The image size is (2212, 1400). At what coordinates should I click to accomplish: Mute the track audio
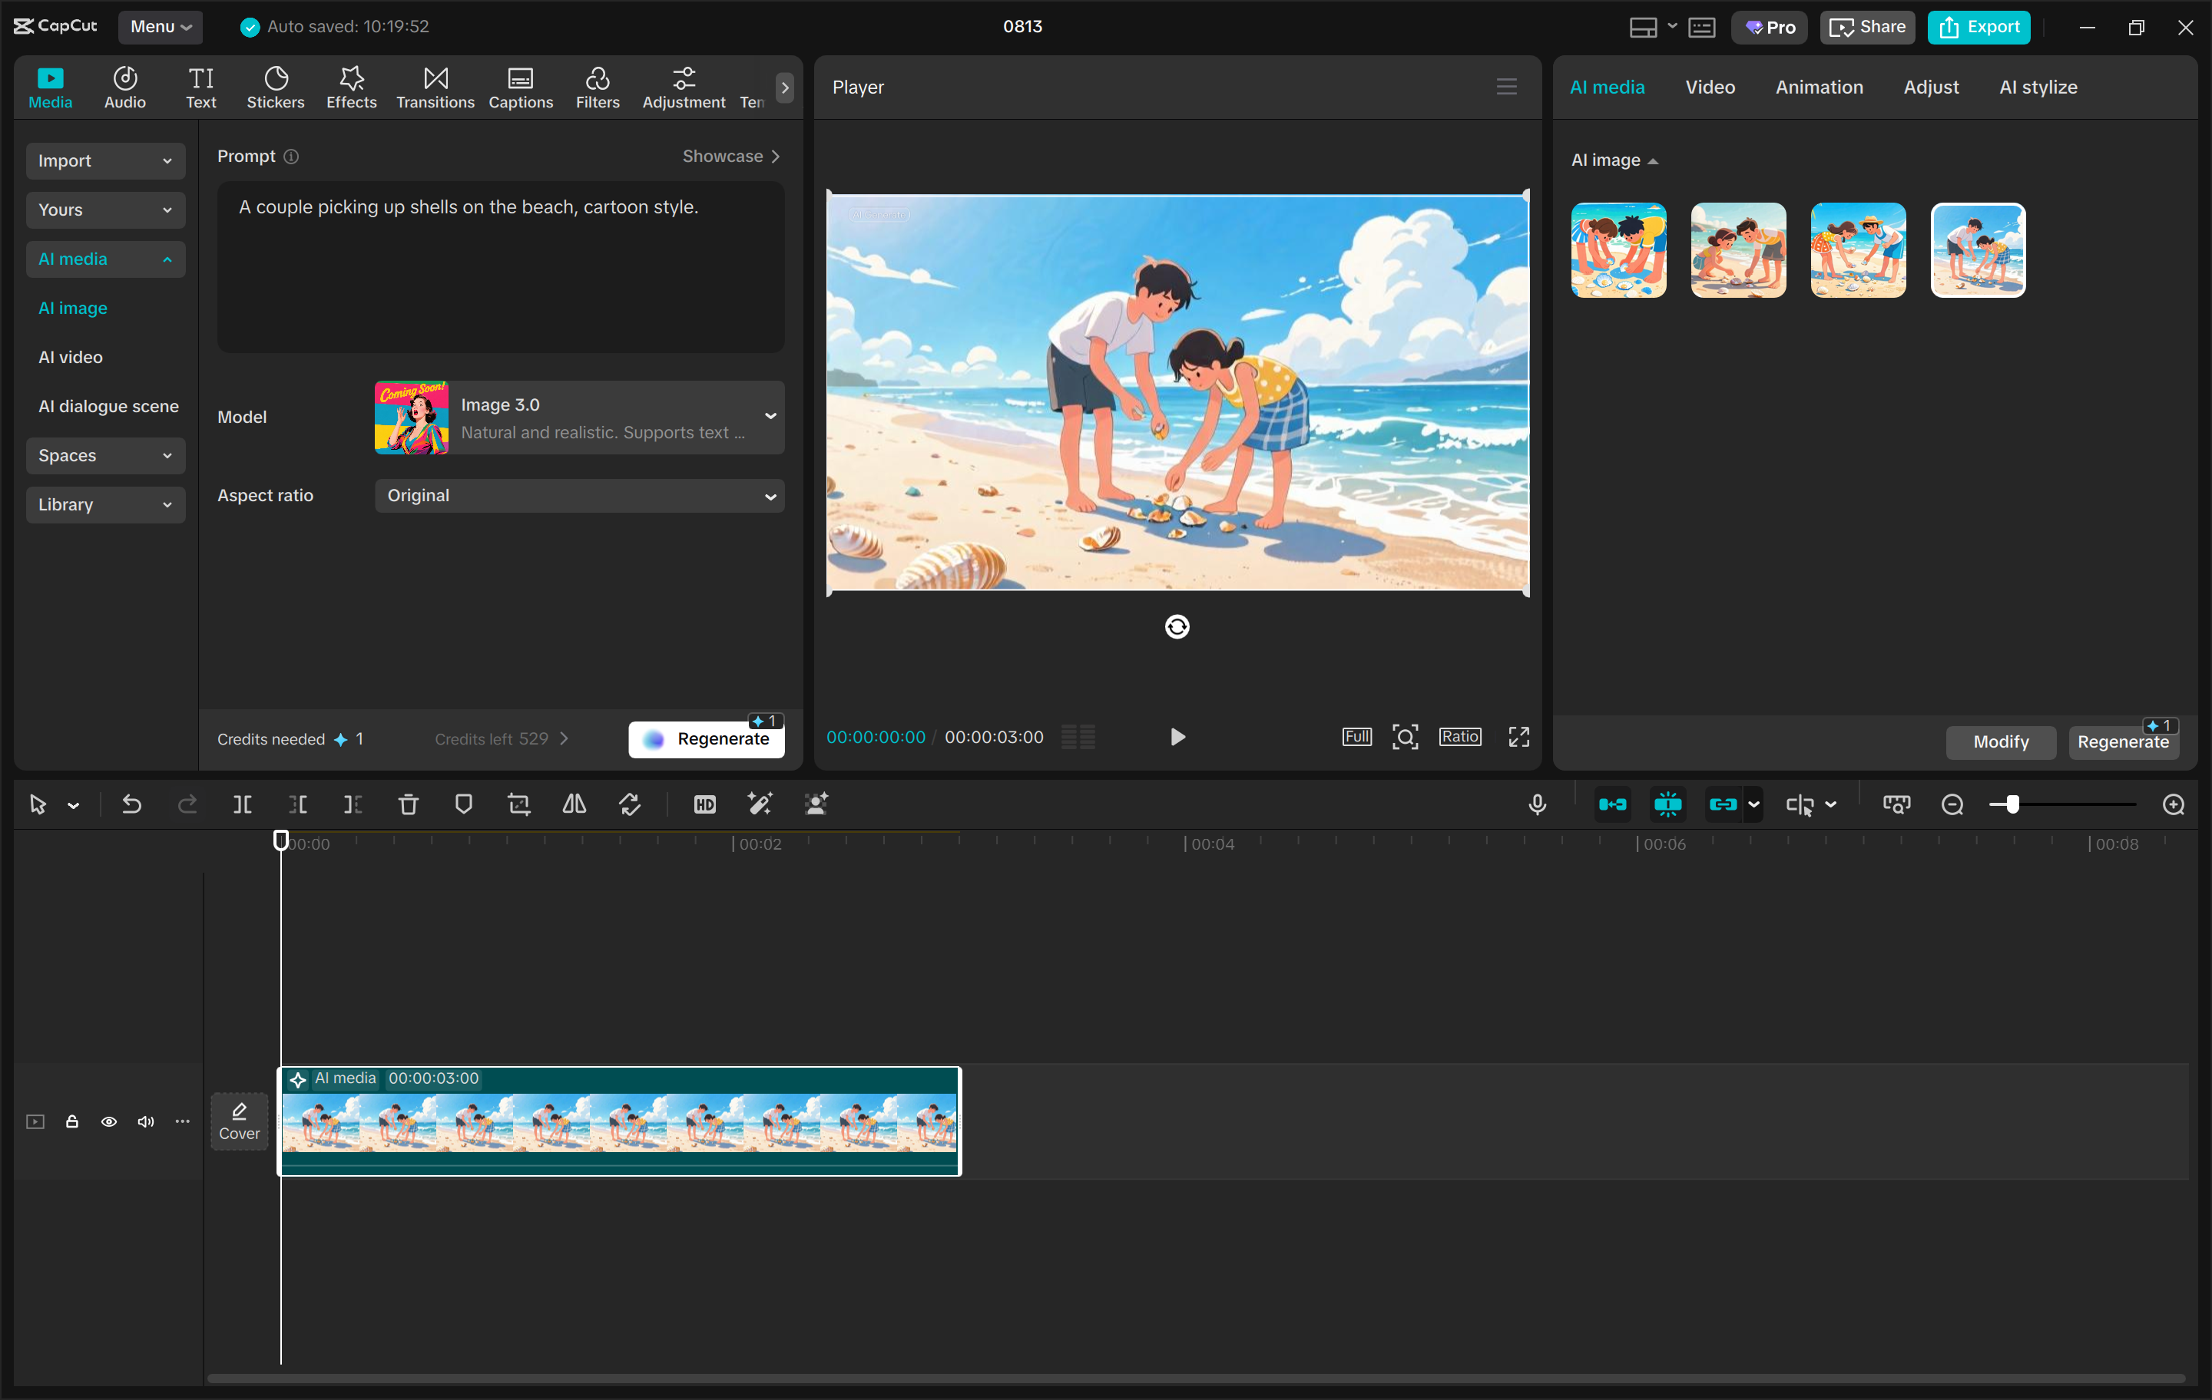coord(145,1122)
